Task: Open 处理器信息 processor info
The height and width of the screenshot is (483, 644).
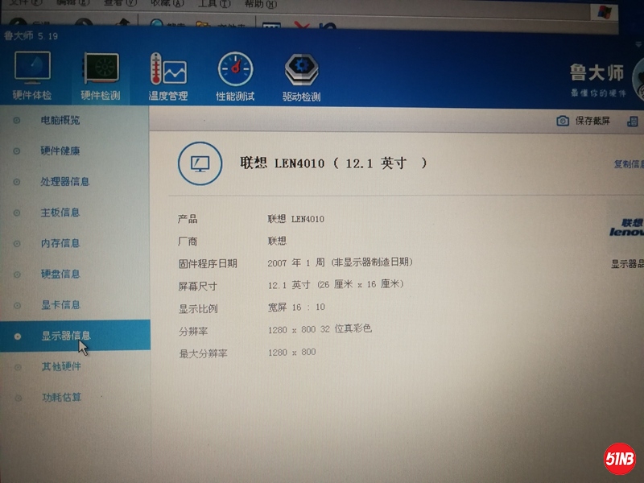Action: [x=64, y=182]
